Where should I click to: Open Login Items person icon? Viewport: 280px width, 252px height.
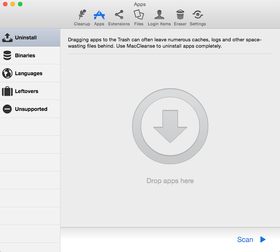click(159, 15)
